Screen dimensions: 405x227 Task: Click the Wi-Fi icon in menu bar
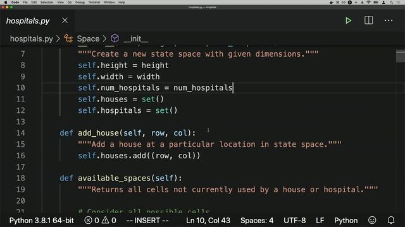[x=368, y=3]
